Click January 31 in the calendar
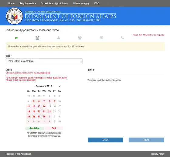 (x=44, y=96)
